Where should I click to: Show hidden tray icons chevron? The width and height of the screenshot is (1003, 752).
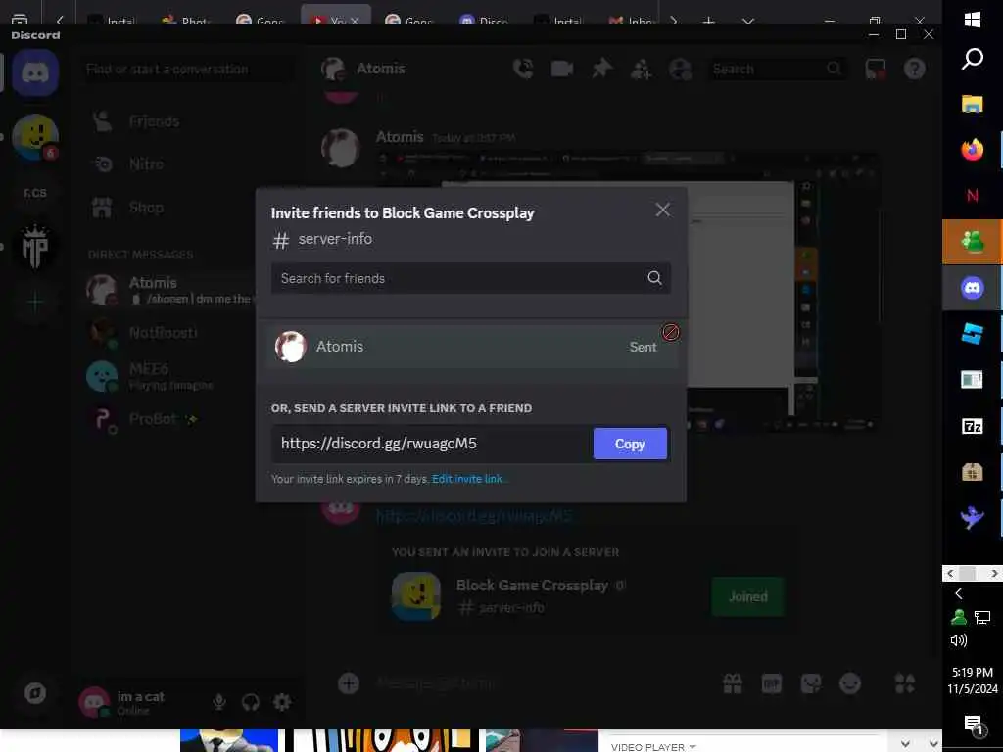958,593
